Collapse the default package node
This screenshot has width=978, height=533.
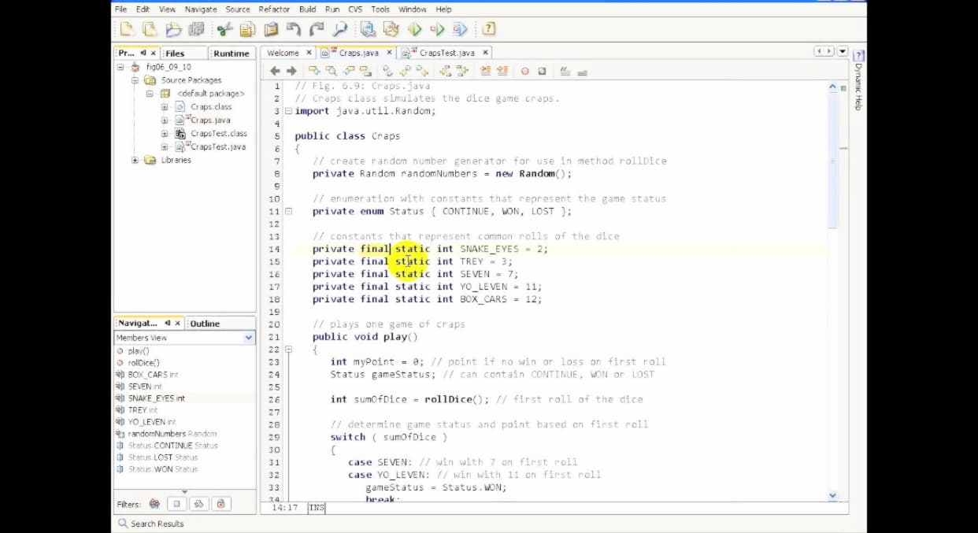pos(149,94)
